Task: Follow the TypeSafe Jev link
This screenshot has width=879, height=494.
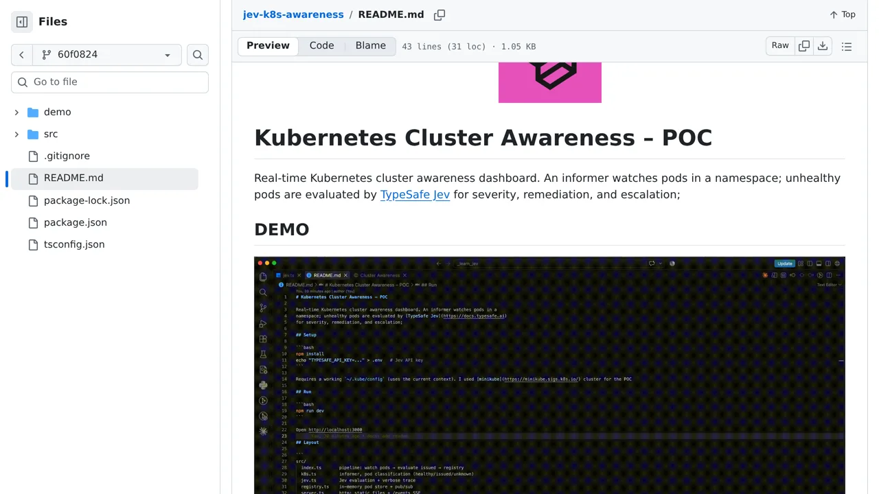Action: click(x=415, y=194)
